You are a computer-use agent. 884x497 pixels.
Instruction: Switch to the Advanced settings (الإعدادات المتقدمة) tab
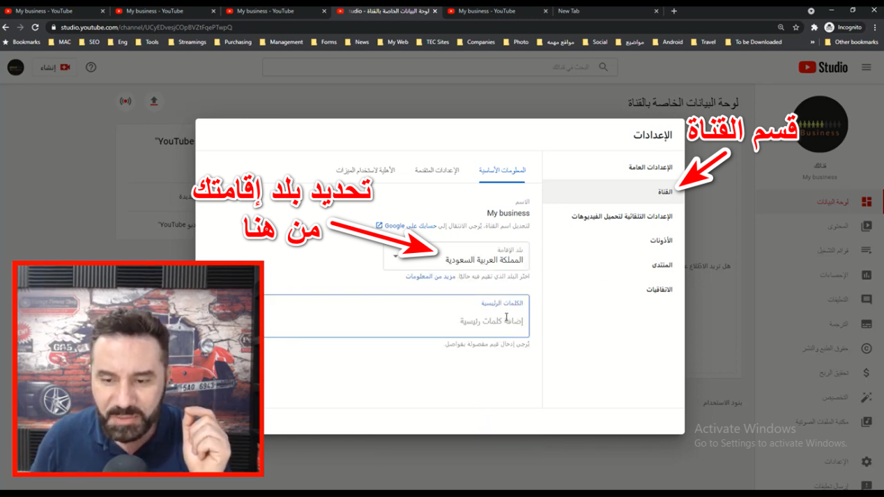436,170
